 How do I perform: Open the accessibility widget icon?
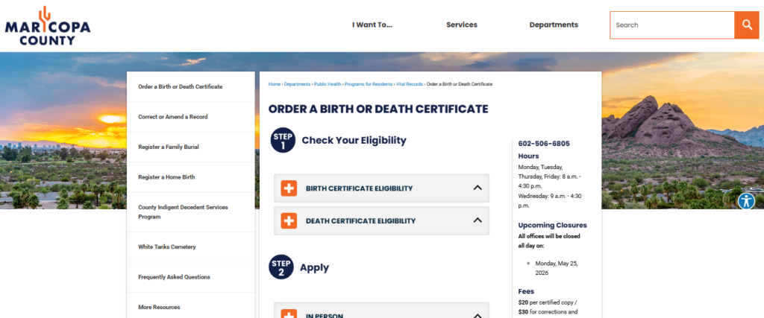coord(746,201)
